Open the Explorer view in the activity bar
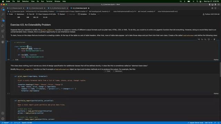The height and width of the screenshot is (124, 221). point(3,9)
